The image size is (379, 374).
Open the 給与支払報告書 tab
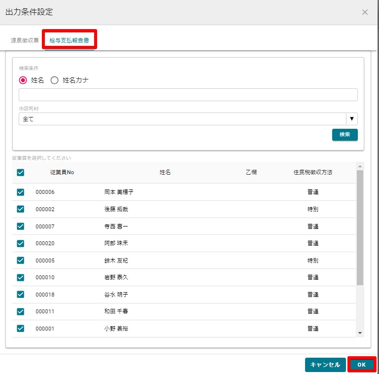tap(69, 40)
